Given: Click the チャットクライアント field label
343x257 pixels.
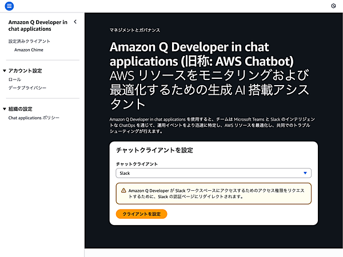Looking at the screenshot, I should [137, 163].
